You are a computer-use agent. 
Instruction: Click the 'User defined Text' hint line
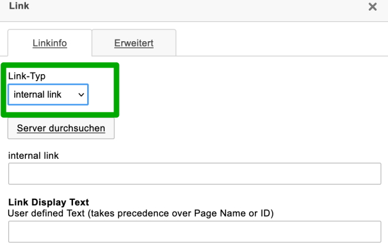141,213
